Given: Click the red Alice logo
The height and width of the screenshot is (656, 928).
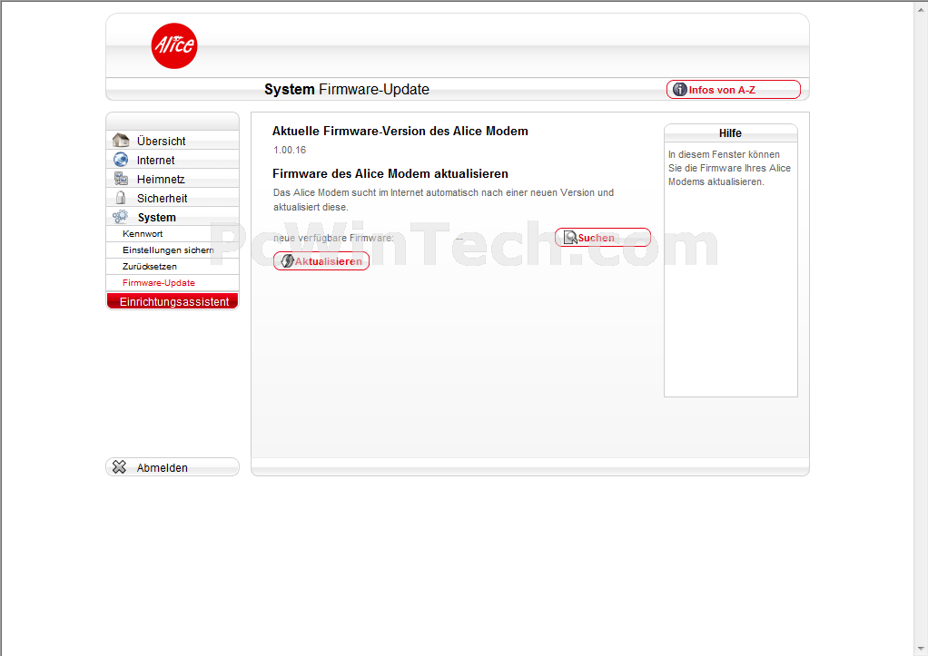Looking at the screenshot, I should [x=174, y=46].
